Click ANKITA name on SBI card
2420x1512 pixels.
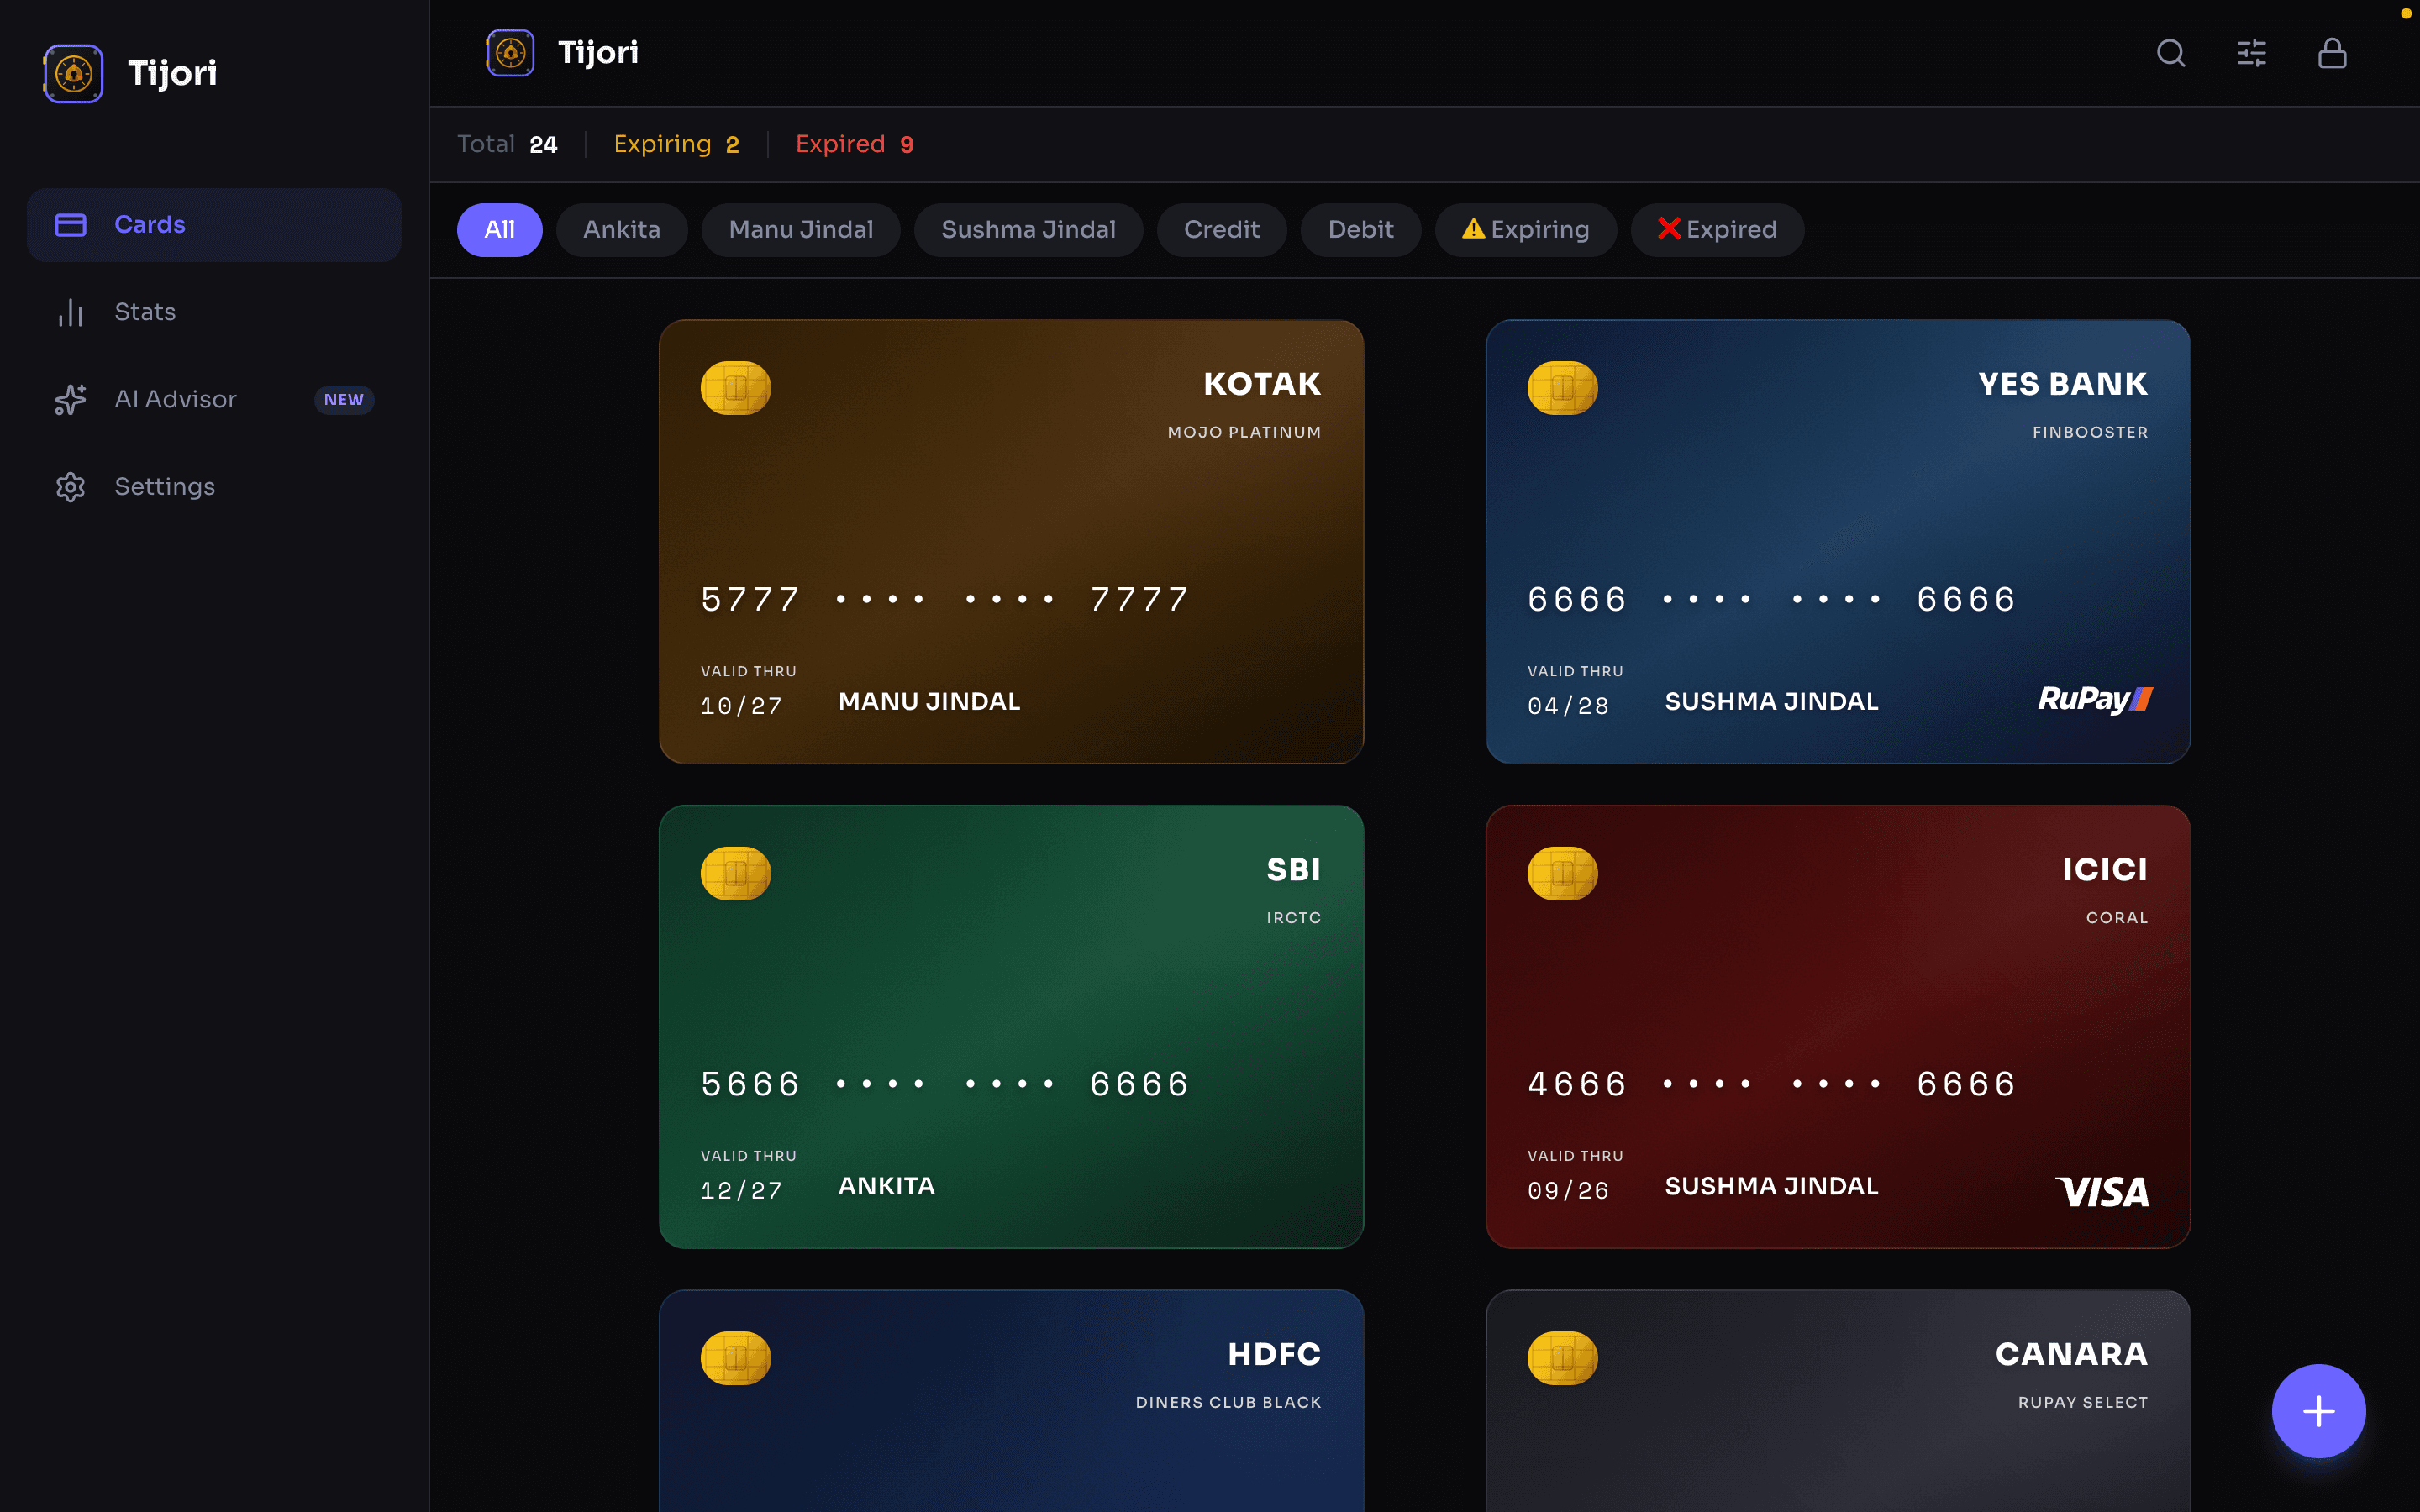(x=887, y=1187)
